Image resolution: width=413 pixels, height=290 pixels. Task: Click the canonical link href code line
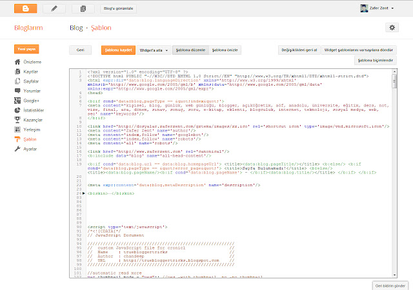[158, 151]
